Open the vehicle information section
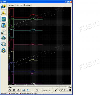This screenshot has width=100, height=95. 4,7
